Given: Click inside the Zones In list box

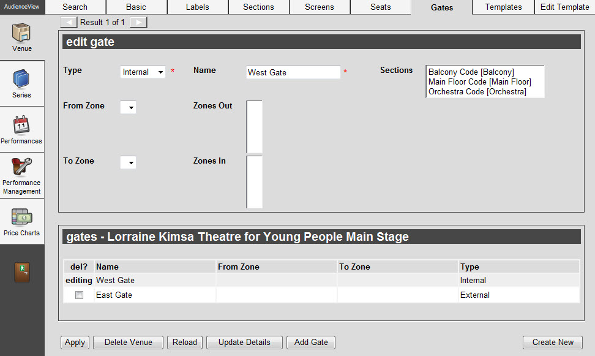Looking at the screenshot, I should 254,182.
